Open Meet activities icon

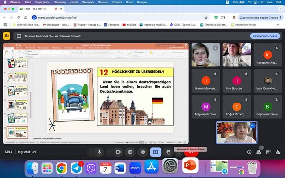click(278, 152)
